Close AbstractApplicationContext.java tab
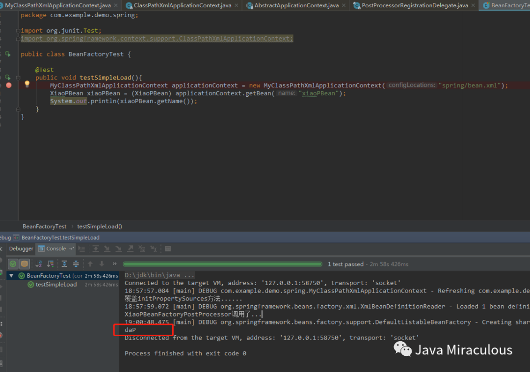Image resolution: width=530 pixels, height=372 pixels. point(344,5)
